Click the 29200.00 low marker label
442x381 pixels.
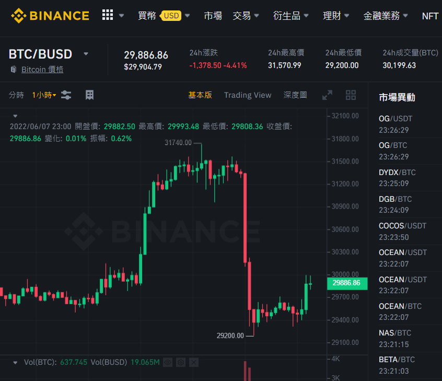click(x=230, y=336)
